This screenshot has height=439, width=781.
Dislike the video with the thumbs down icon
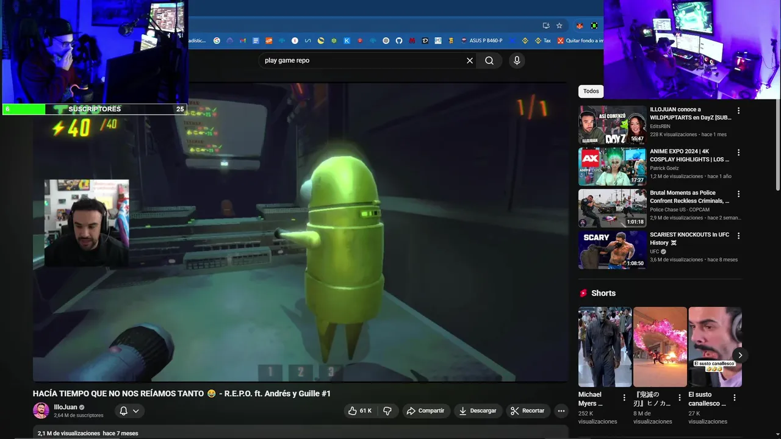tap(387, 411)
